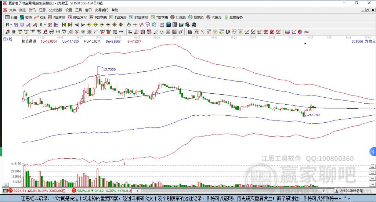This screenshot has height=202, width=376.
Task: Expand the candle style dropdown arrow
Action: pos(44,25)
